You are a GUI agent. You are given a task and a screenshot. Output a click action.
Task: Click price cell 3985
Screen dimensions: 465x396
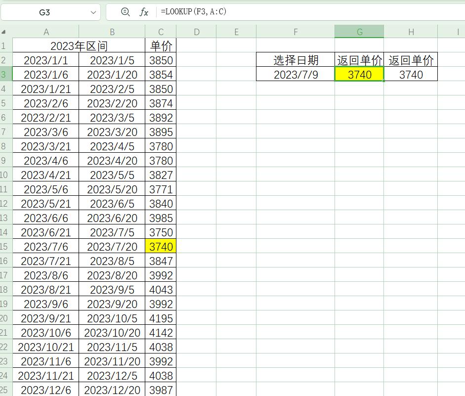coord(161,218)
